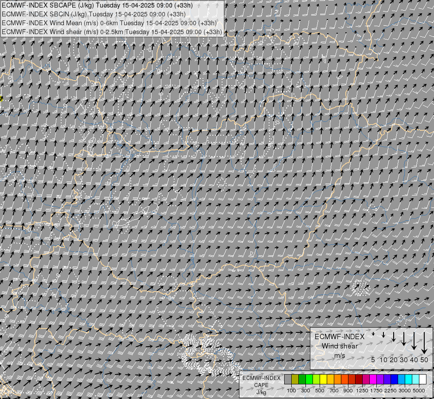Click the '500' CAPE legend label

click(x=320, y=391)
